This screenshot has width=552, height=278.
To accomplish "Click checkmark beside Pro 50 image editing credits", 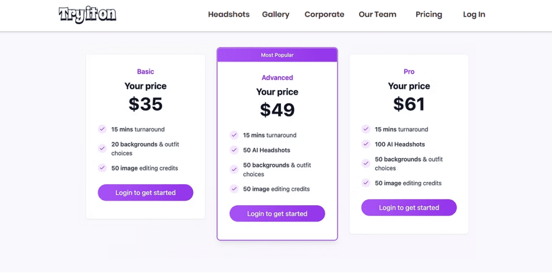I will [x=365, y=183].
